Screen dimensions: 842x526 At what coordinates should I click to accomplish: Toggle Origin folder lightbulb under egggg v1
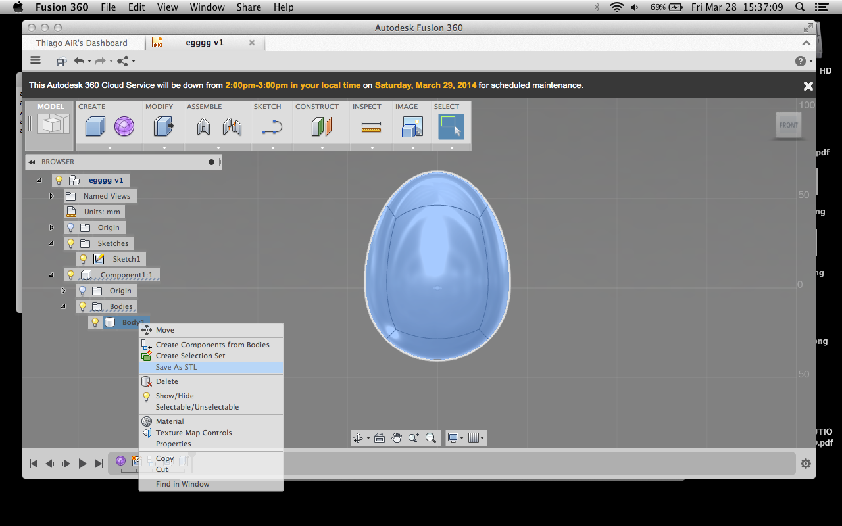coord(70,227)
